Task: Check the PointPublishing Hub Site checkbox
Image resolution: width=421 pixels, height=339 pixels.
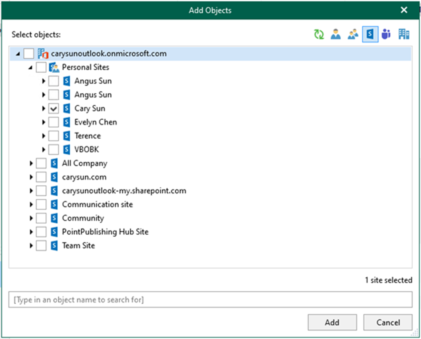Action: (x=41, y=232)
